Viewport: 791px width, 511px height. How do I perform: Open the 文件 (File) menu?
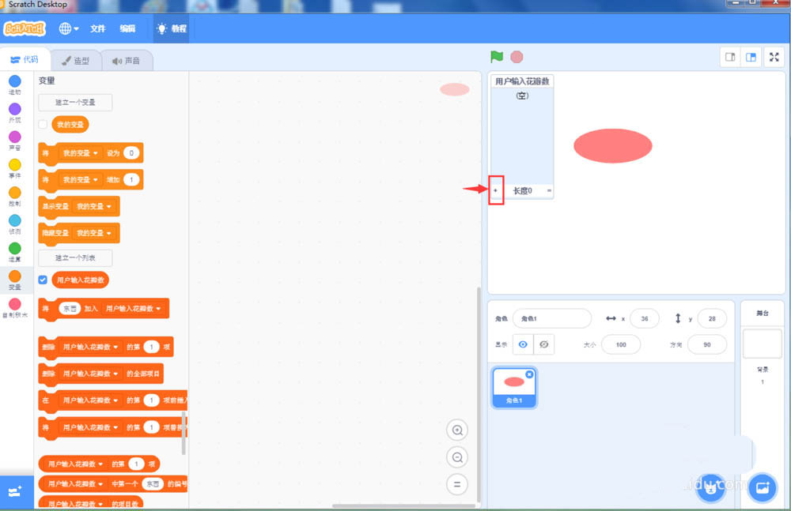pyautogui.click(x=98, y=28)
